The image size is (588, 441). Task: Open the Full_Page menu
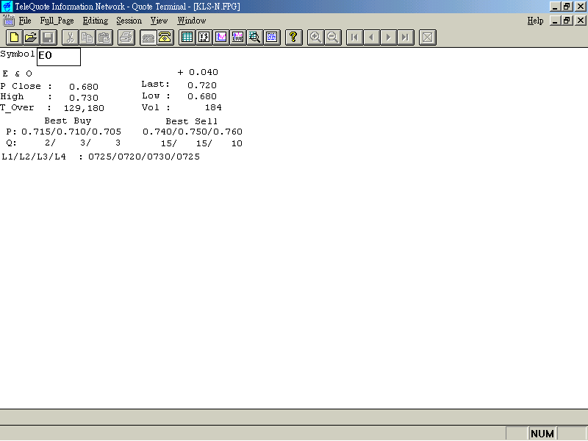pos(57,21)
